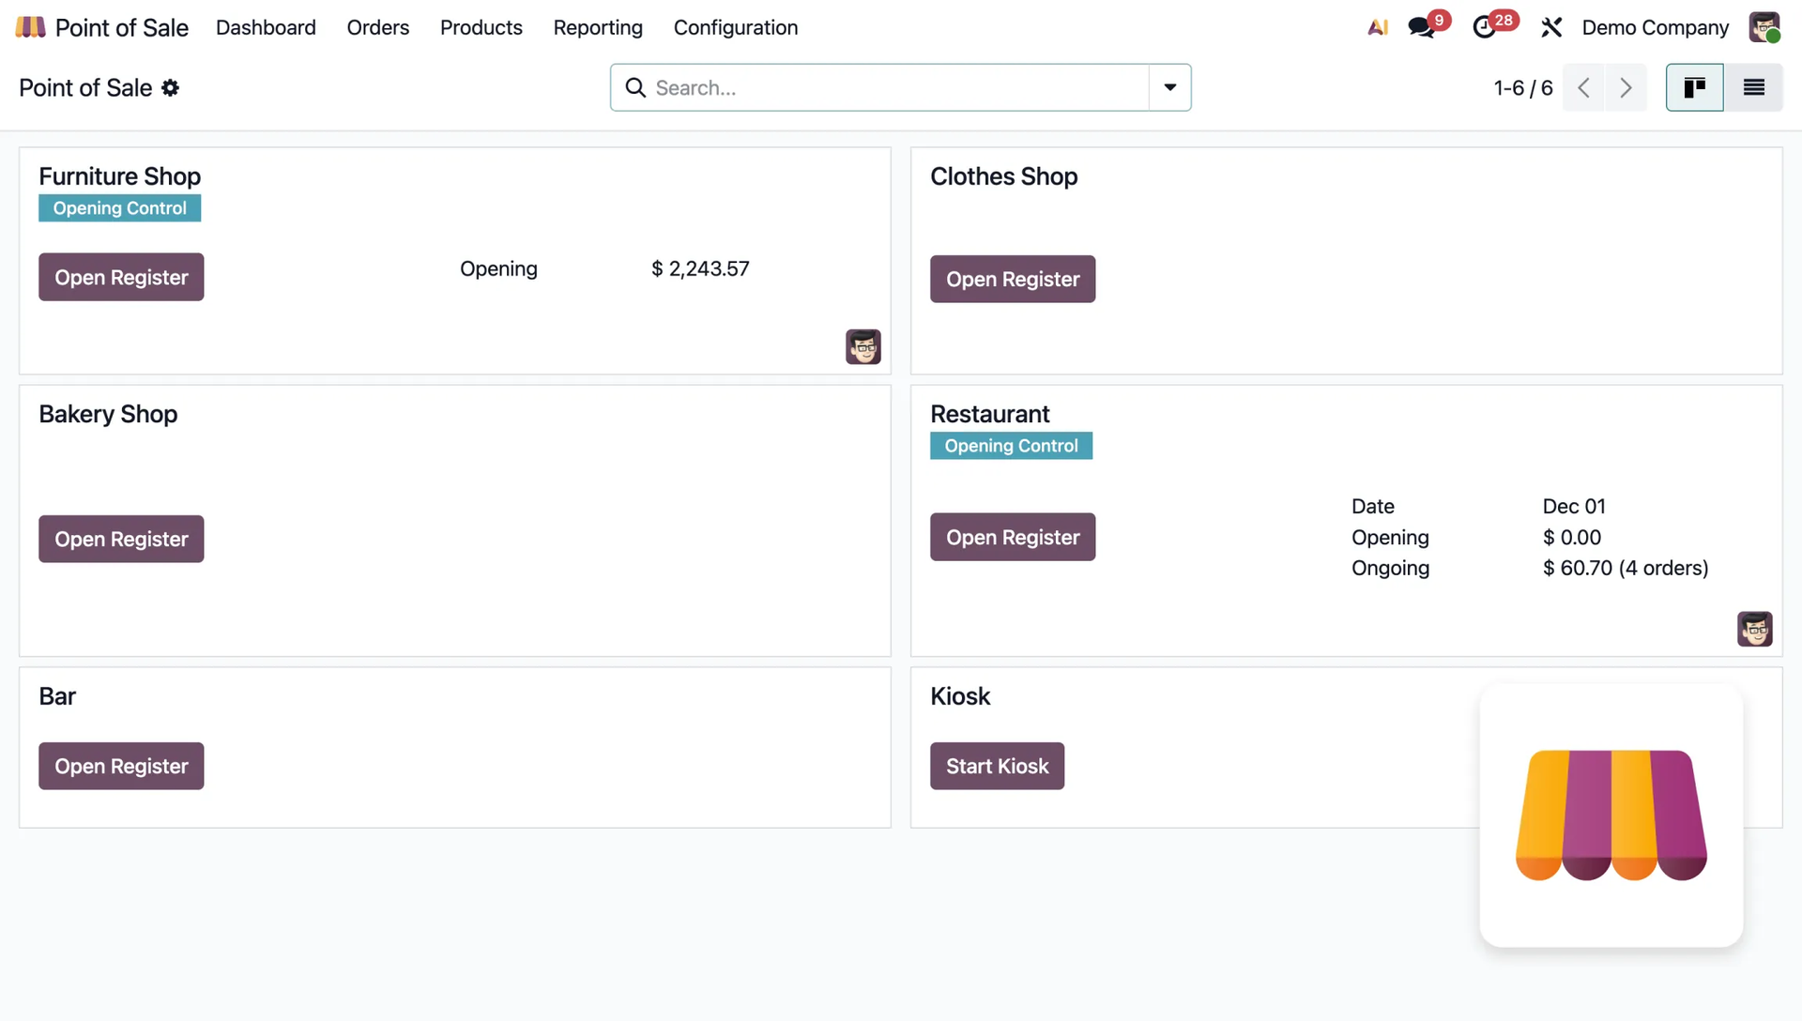Click the $ 60.70 (4 orders) ongoing value

click(1626, 568)
